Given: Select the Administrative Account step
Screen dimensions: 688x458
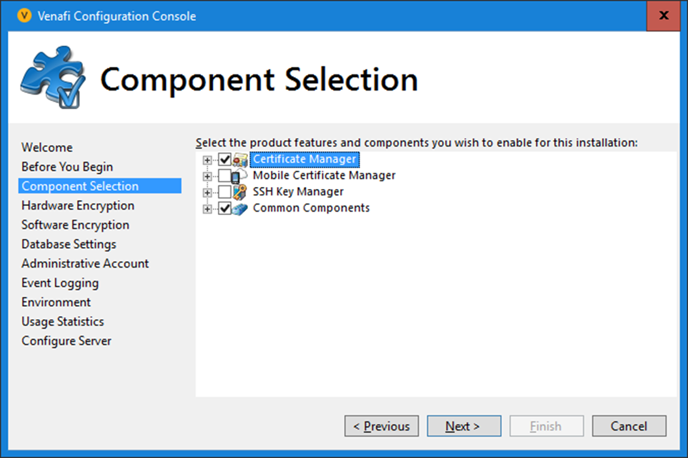Looking at the screenshot, I should click(85, 264).
